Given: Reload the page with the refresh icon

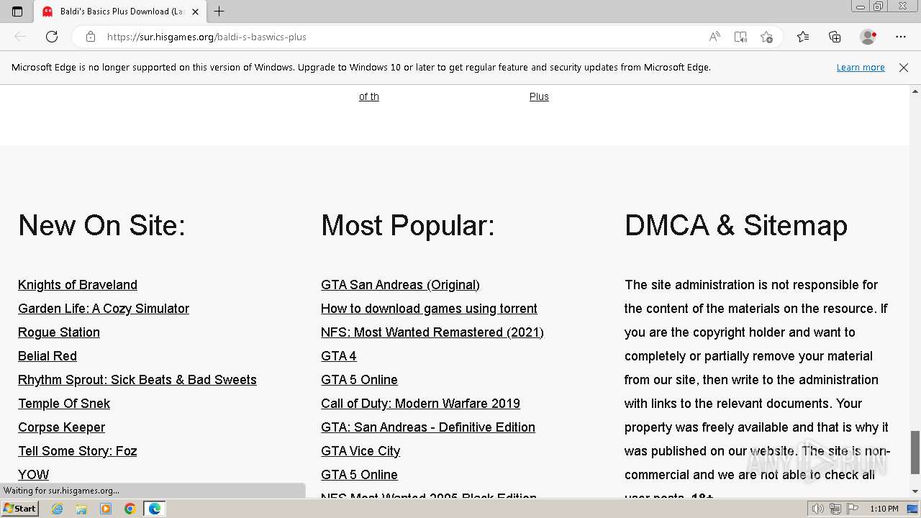Looking at the screenshot, I should click(x=52, y=37).
